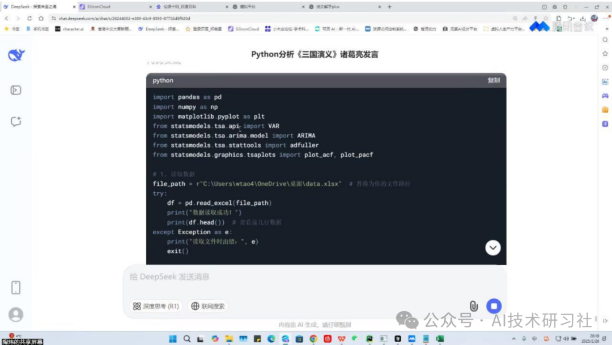Open the browser sidebar history clock icon
The height and width of the screenshot is (345, 612).
click(605, 68)
